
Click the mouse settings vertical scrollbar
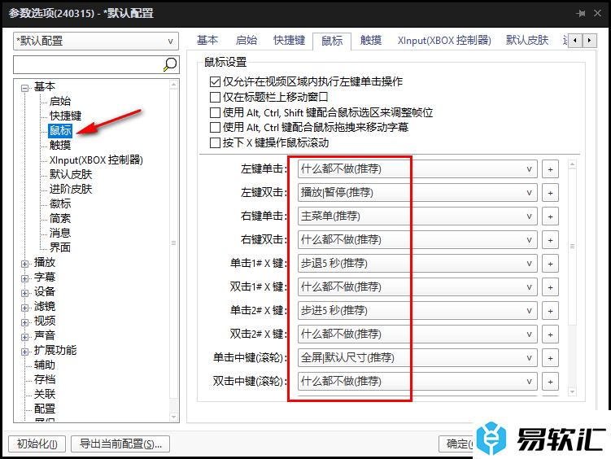[x=572, y=244]
